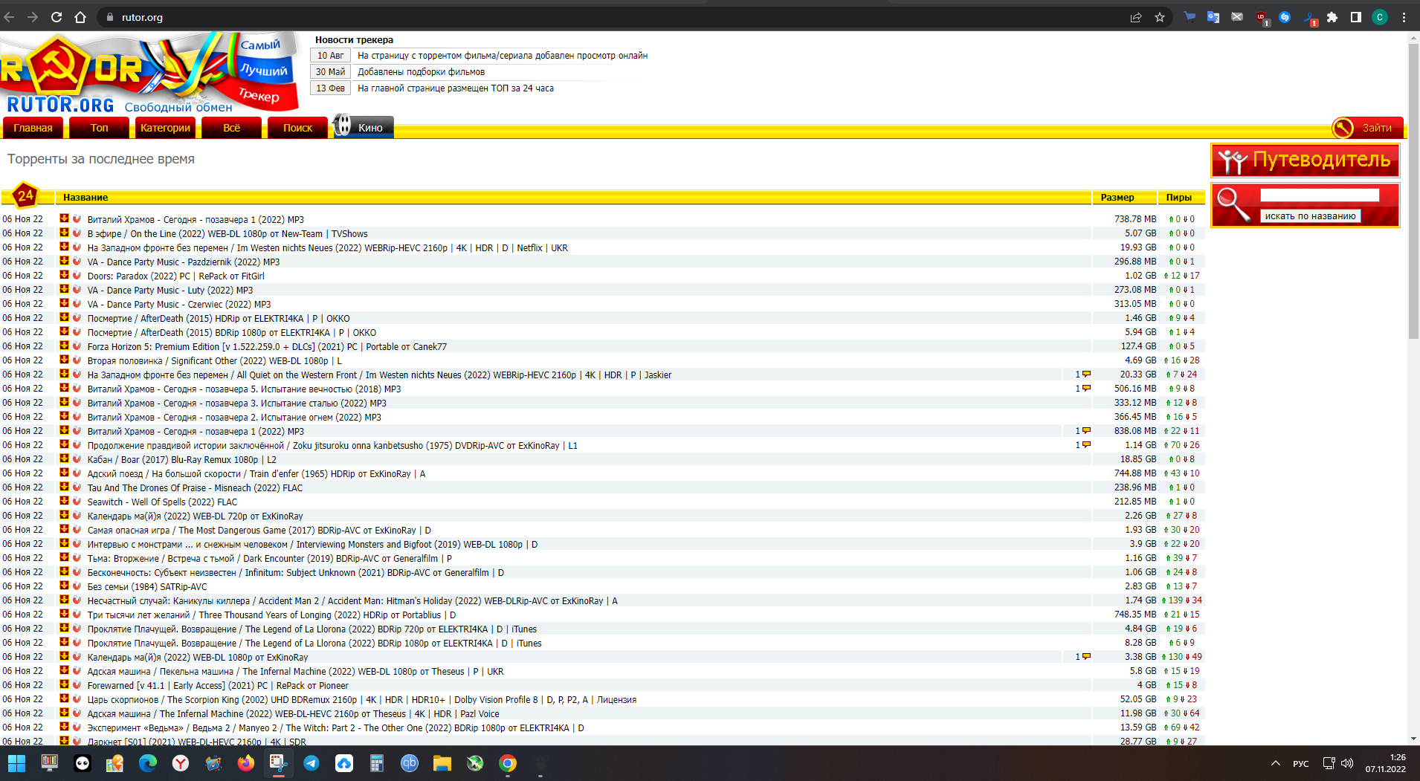This screenshot has width=1420, height=781.
Task: Reload the rutor.org page
Action: (x=57, y=17)
